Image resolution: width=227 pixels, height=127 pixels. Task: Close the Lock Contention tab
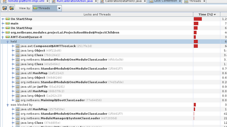pyautogui.click(x=180, y=1)
